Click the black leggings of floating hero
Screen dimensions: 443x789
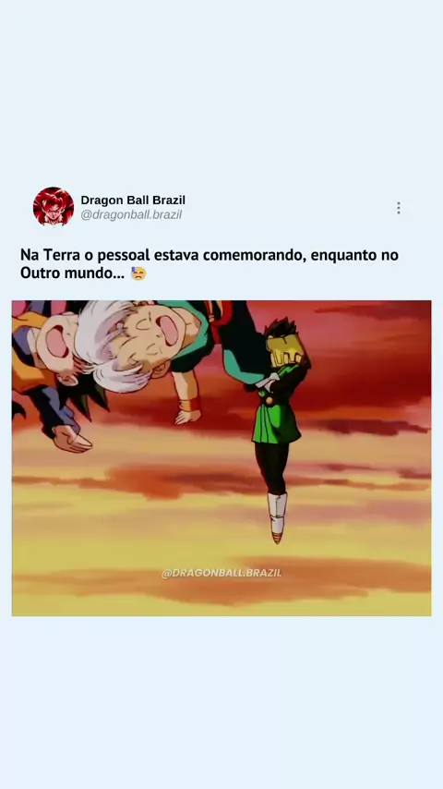tap(272, 467)
